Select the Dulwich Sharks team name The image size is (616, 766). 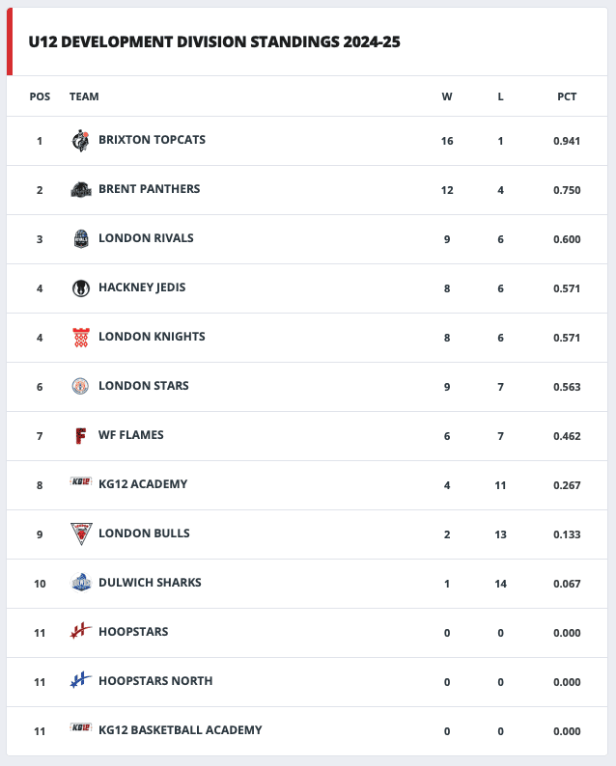tap(150, 583)
